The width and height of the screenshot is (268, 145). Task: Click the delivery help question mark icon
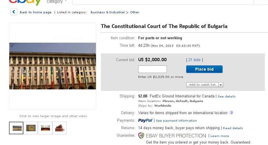click(x=231, y=113)
